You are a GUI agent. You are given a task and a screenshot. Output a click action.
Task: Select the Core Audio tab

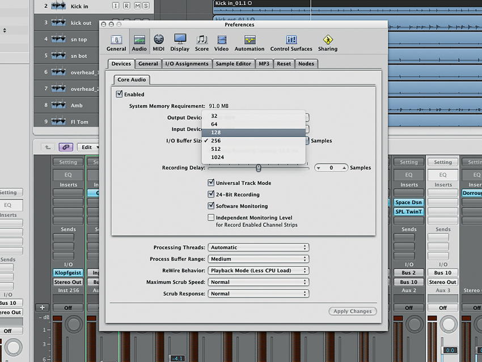pos(132,79)
